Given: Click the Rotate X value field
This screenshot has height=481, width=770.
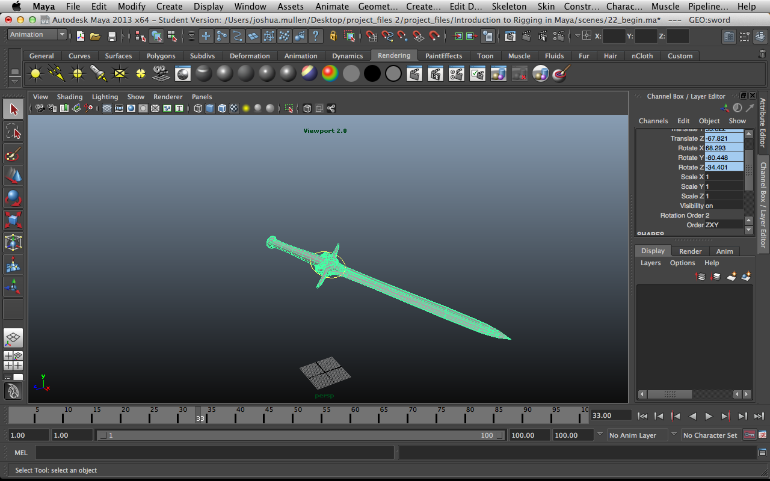Looking at the screenshot, I should (724, 148).
